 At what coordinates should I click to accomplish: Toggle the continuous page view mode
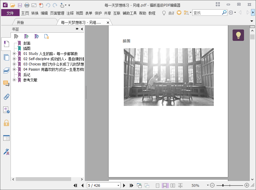165,185
